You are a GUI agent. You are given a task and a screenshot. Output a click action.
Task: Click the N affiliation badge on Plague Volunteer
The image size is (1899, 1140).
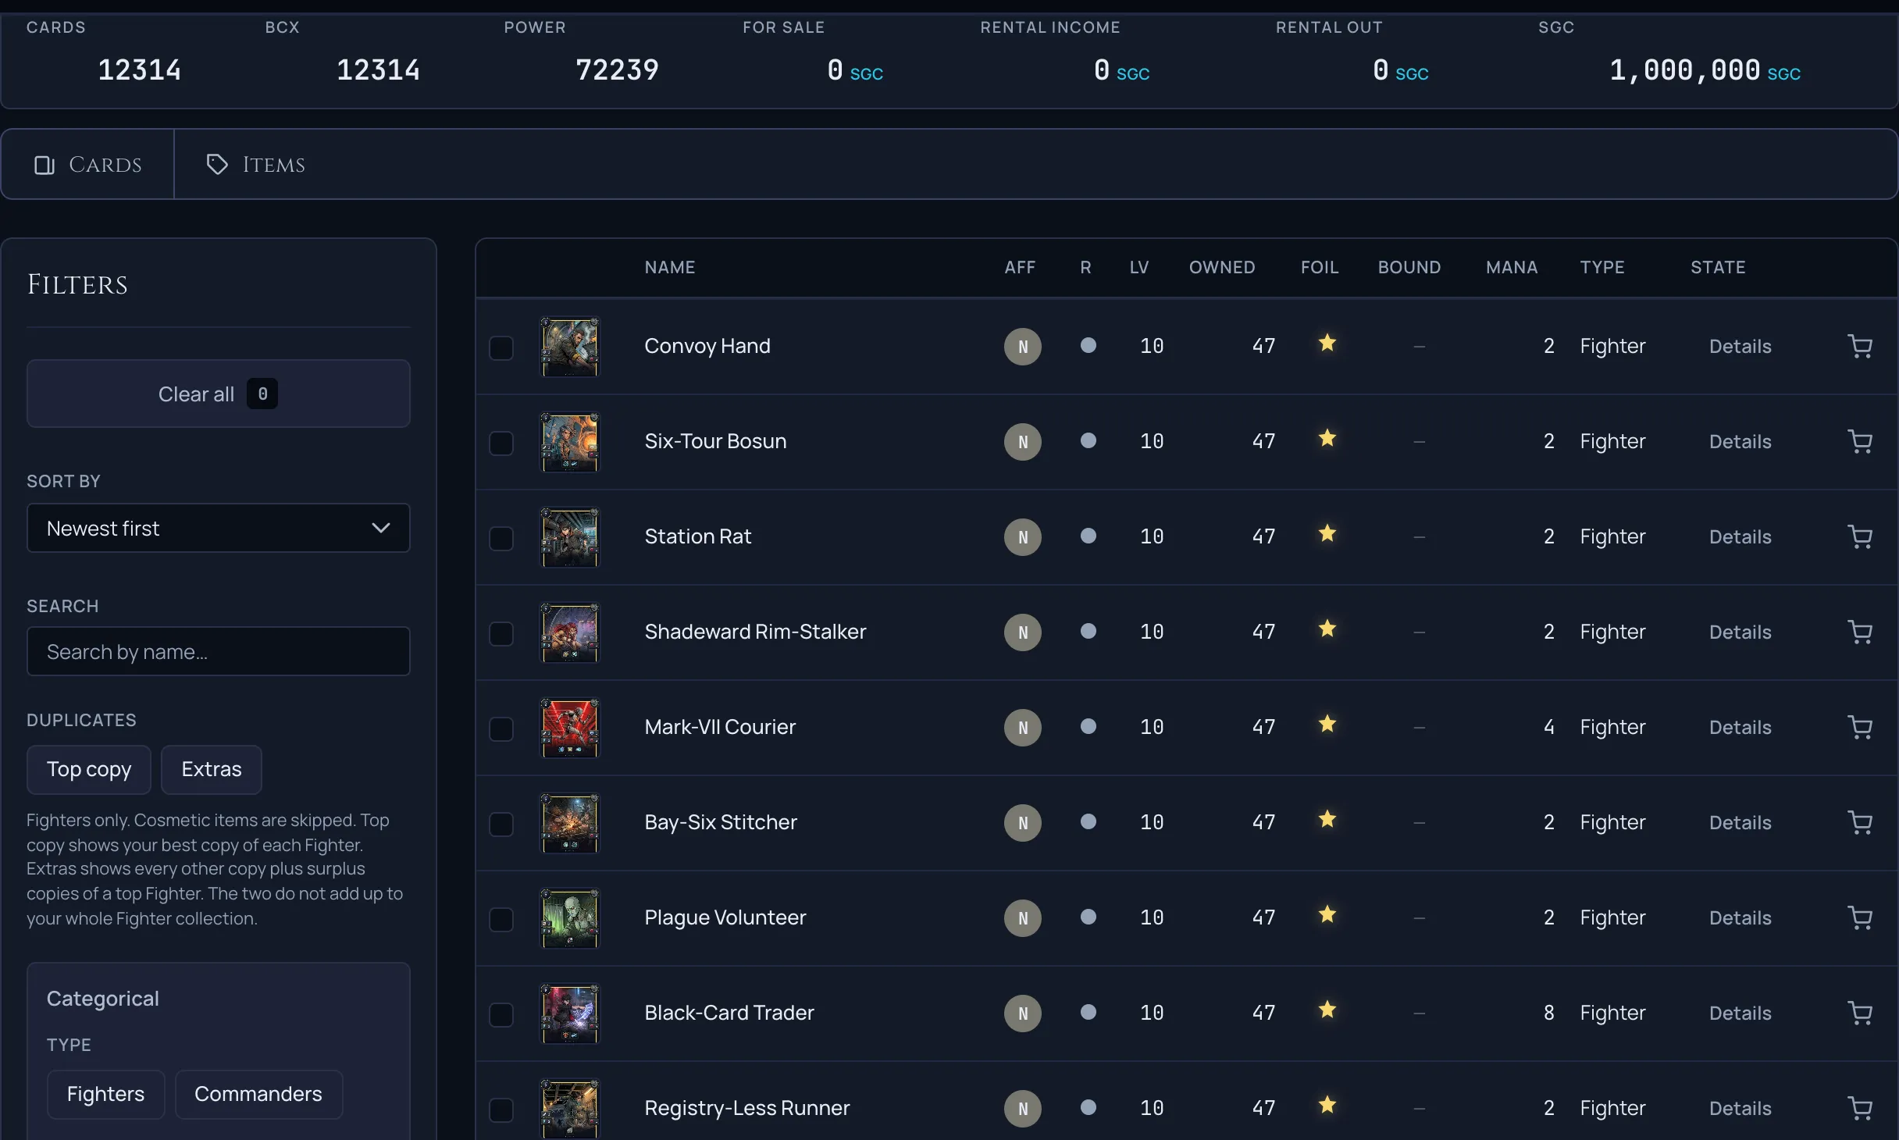coord(1023,918)
